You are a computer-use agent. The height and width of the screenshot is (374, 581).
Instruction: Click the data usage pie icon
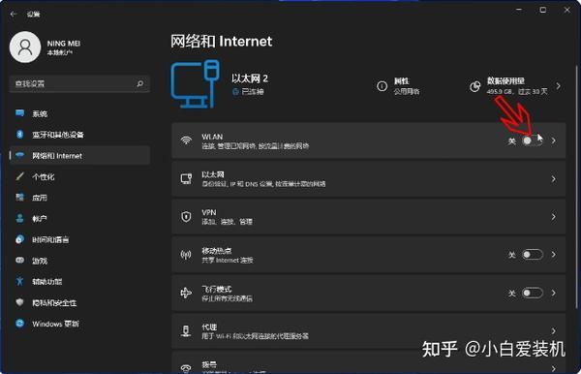pyautogui.click(x=474, y=87)
